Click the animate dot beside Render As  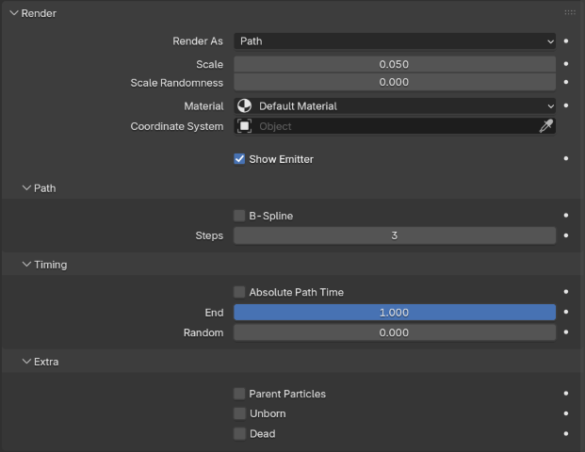tap(566, 41)
